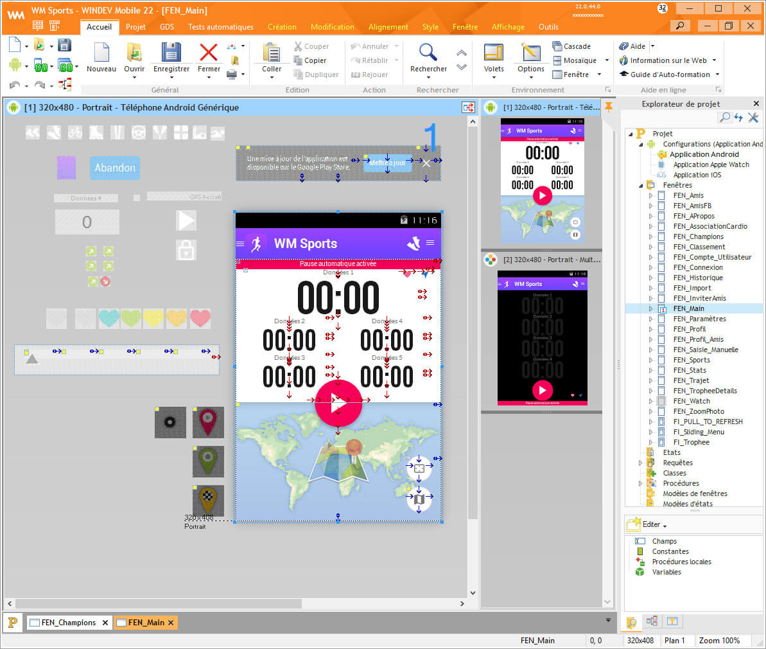Click the yellow heart image
The width and height of the screenshot is (766, 649).
(152, 318)
